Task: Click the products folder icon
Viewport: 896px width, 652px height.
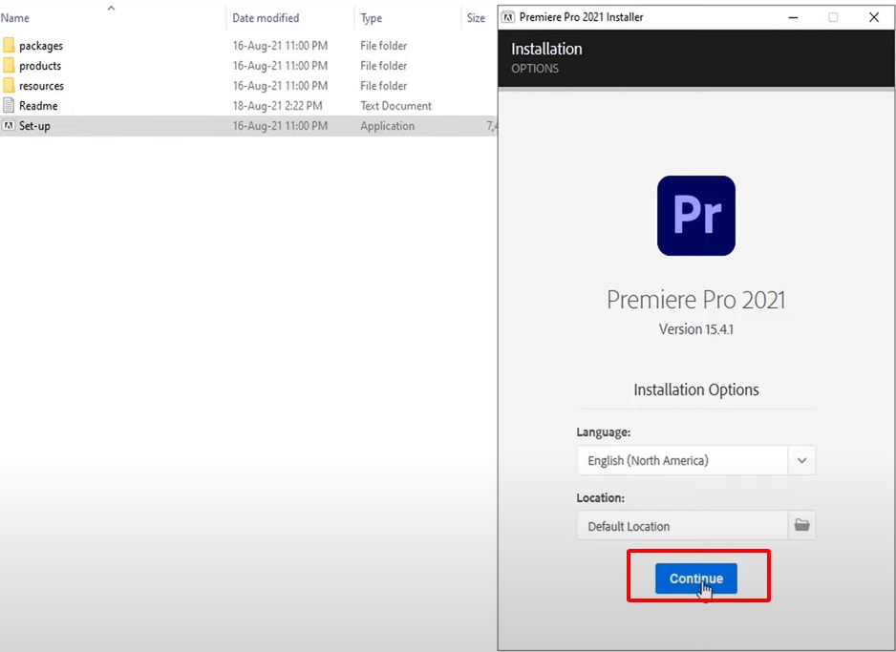Action: coord(9,66)
